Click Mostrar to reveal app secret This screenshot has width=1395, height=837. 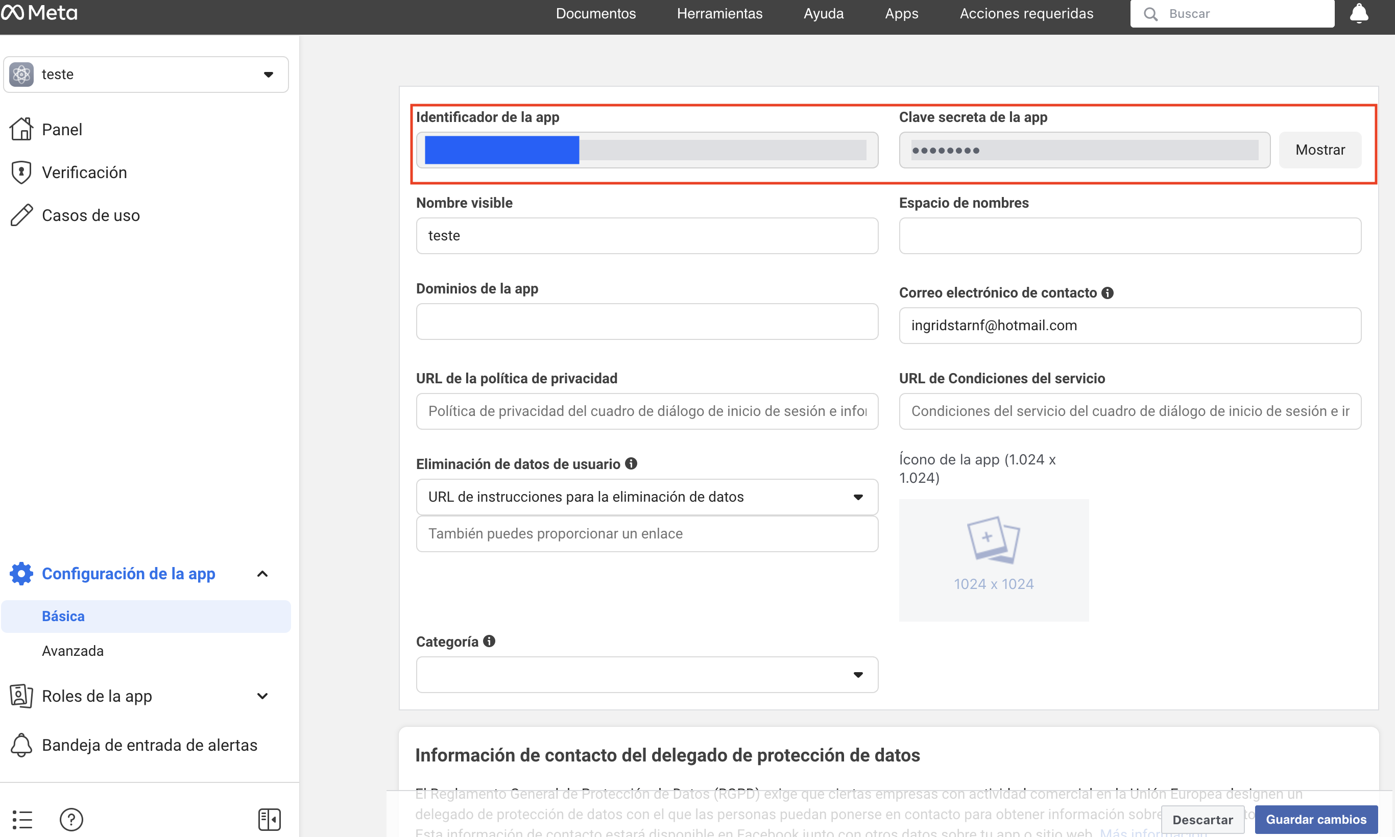(x=1319, y=150)
